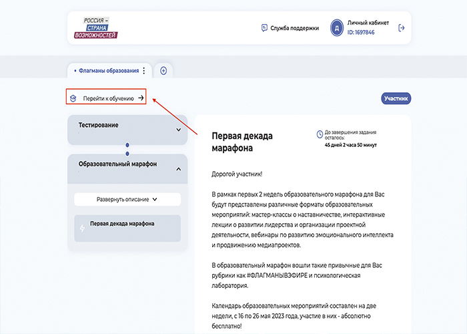The image size is (467, 334).
Task: Click the Участник badge
Action: [396, 98]
